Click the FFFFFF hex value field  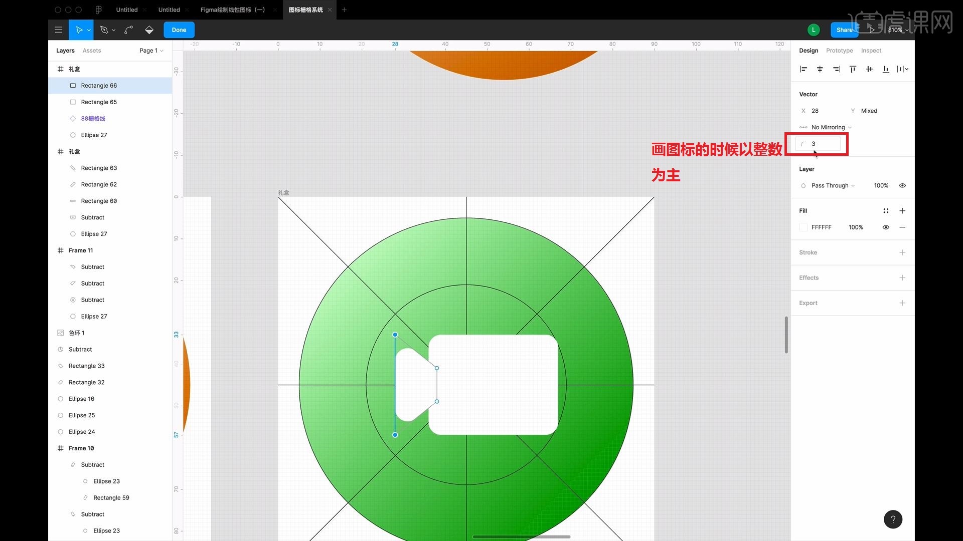point(822,227)
